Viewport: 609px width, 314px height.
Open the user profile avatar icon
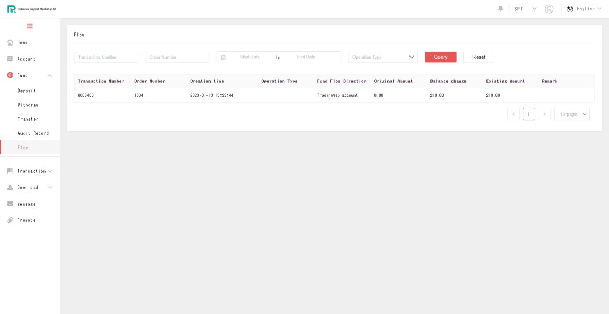point(549,9)
